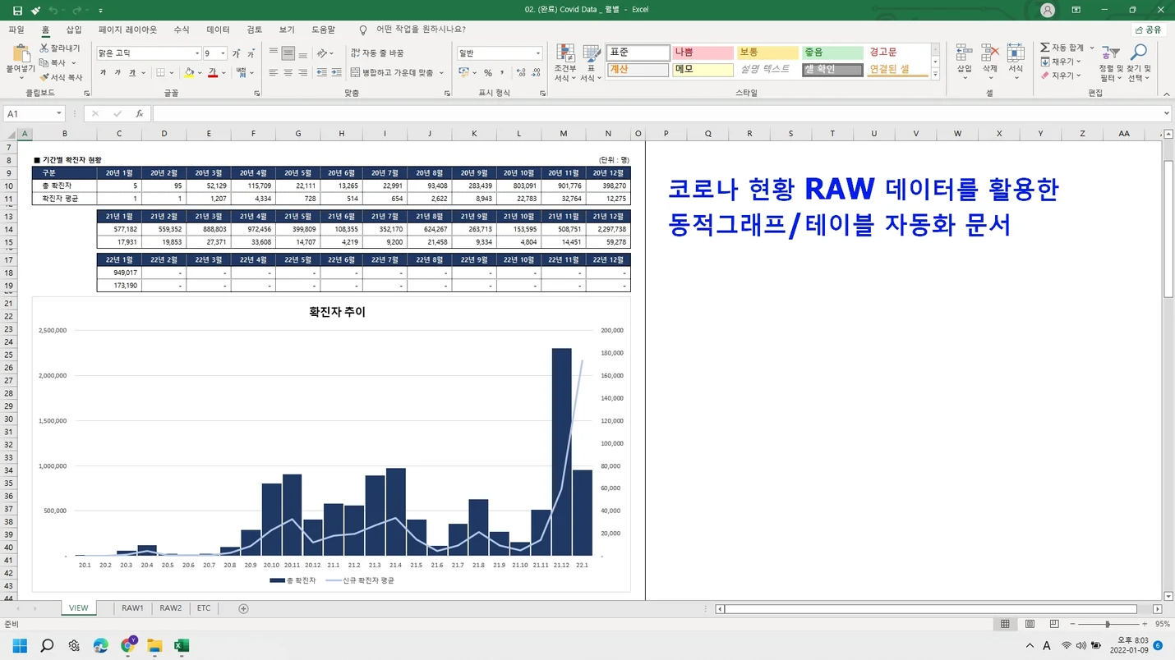This screenshot has width=1175, height=660.
Task: Increase the font size with the larger 가 icon
Action: [x=237, y=53]
